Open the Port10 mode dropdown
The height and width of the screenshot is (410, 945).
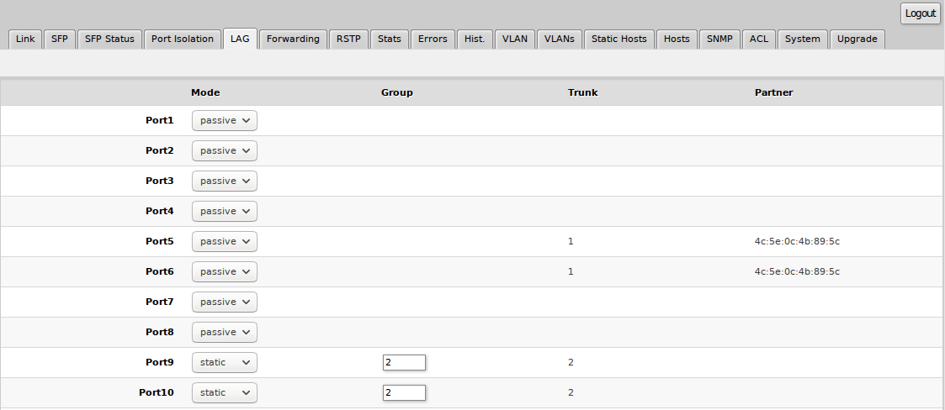225,392
